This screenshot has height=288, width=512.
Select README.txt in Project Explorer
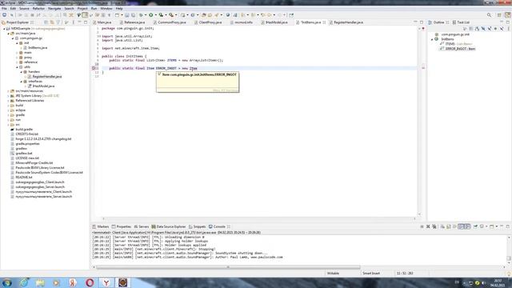coord(24,178)
